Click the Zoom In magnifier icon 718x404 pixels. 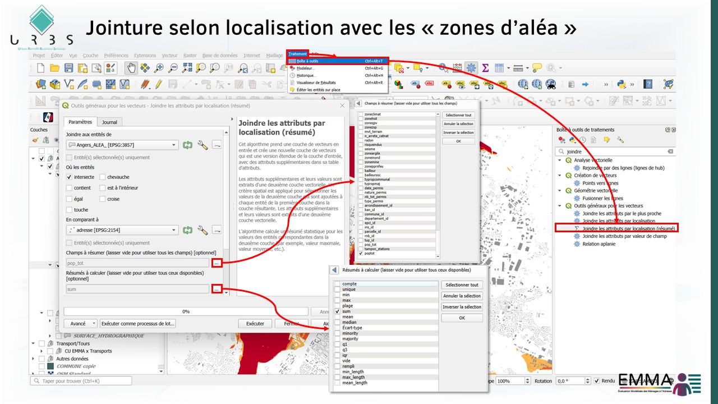[x=159, y=68]
